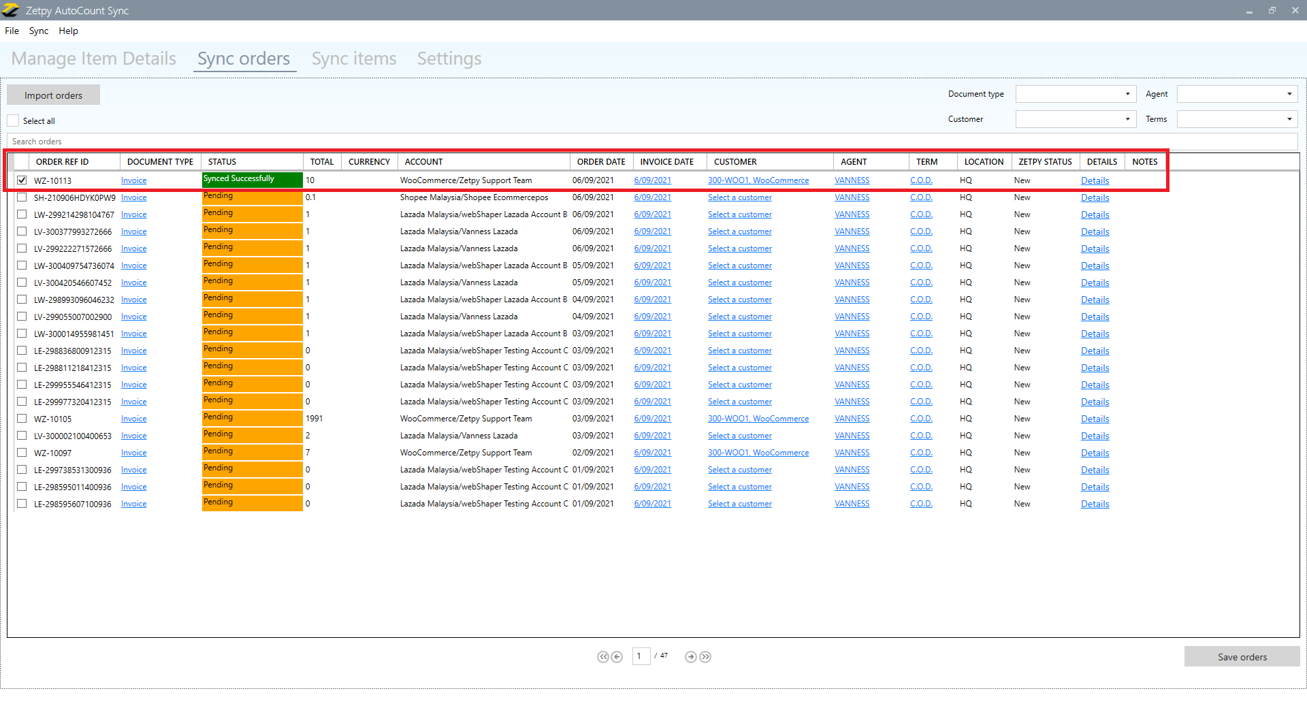
Task: Expand the Terms filter dropdown
Action: [1237, 119]
